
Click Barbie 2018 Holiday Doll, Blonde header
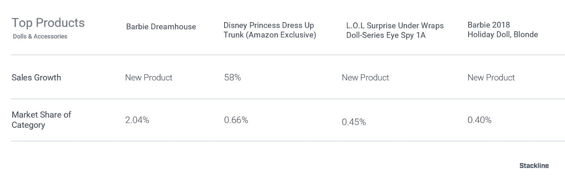pos(502,30)
